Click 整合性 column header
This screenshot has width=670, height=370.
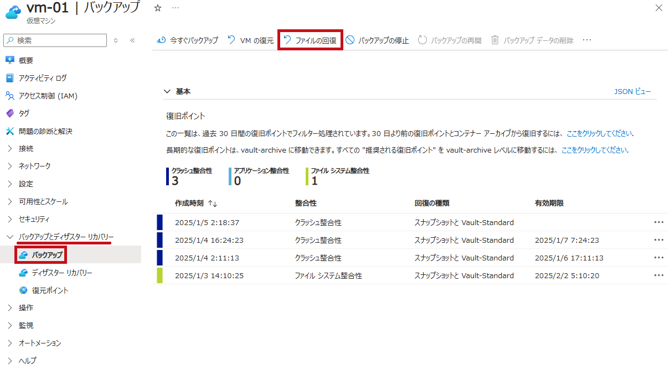[306, 204]
